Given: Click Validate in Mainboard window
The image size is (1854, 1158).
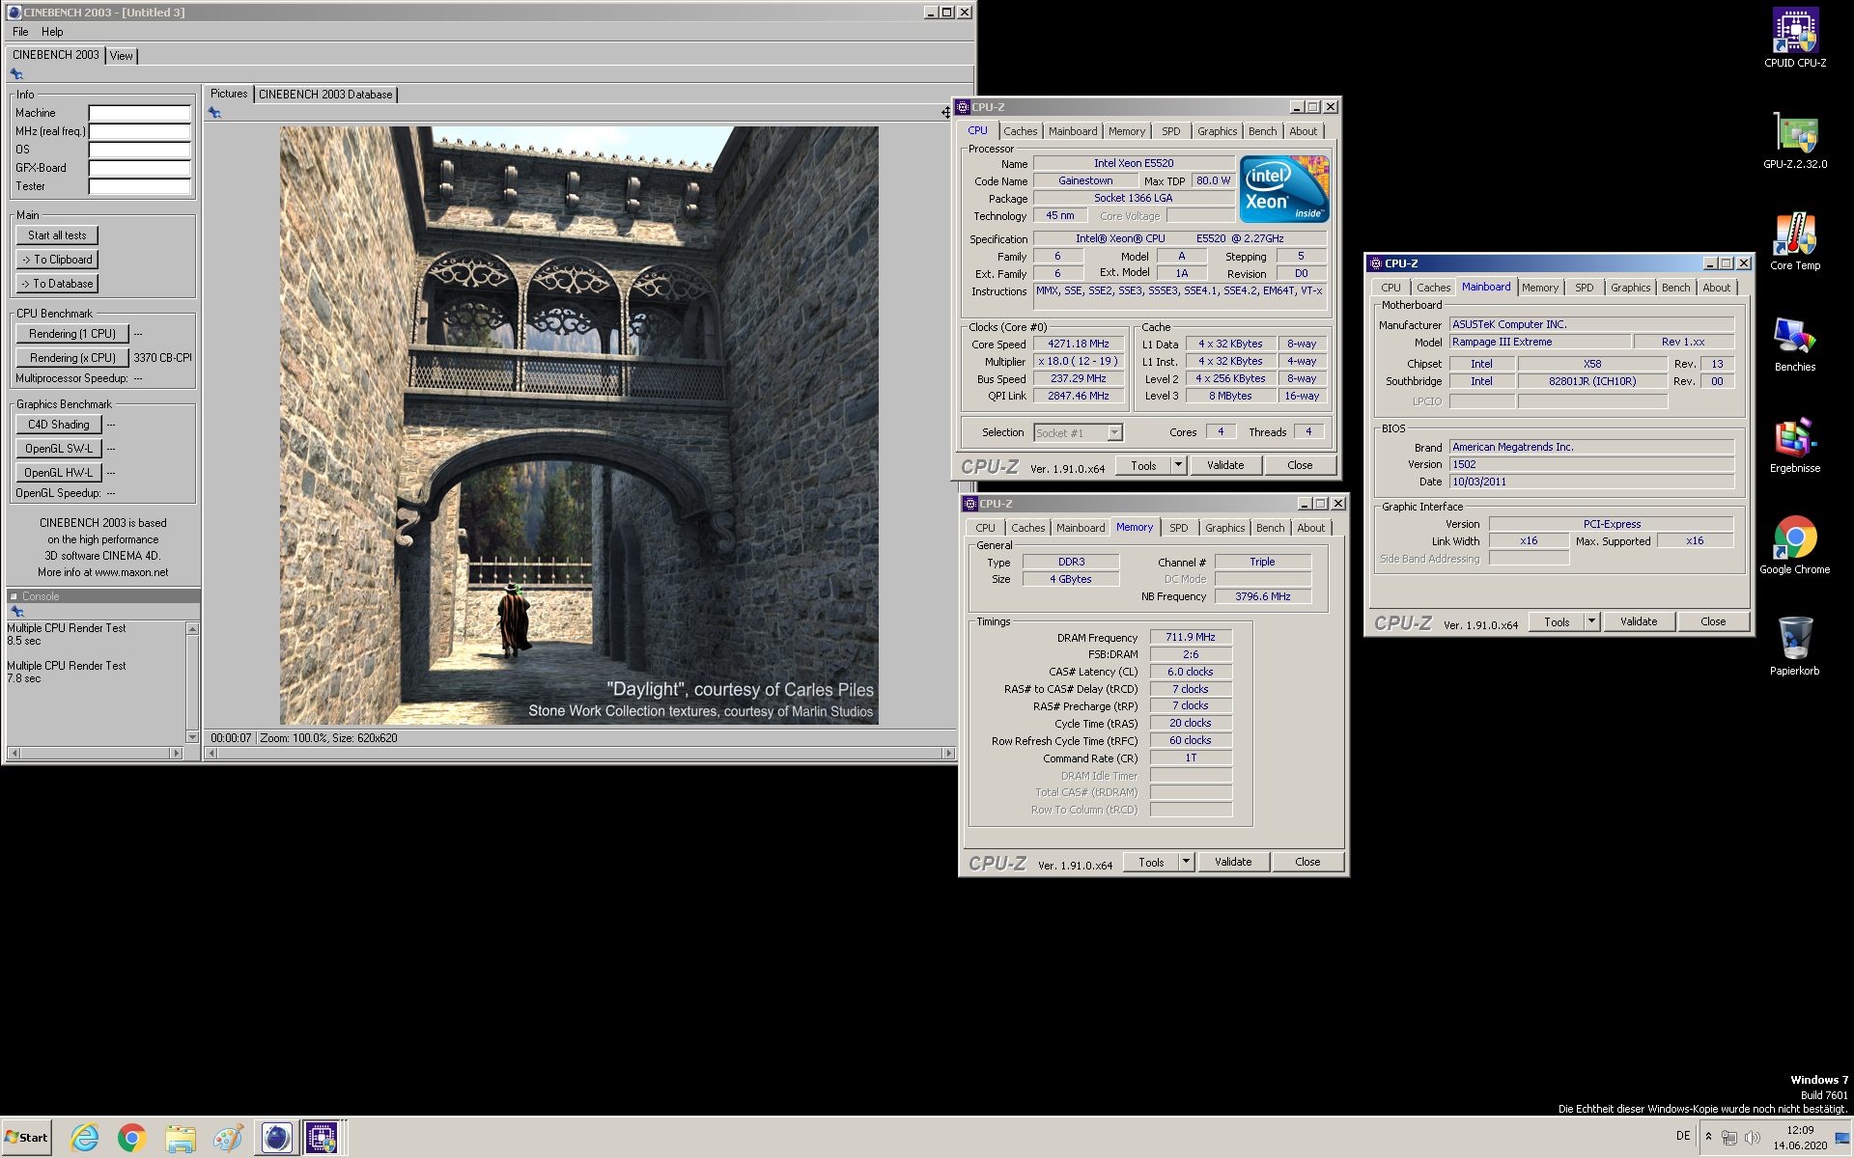Looking at the screenshot, I should click(x=1639, y=621).
